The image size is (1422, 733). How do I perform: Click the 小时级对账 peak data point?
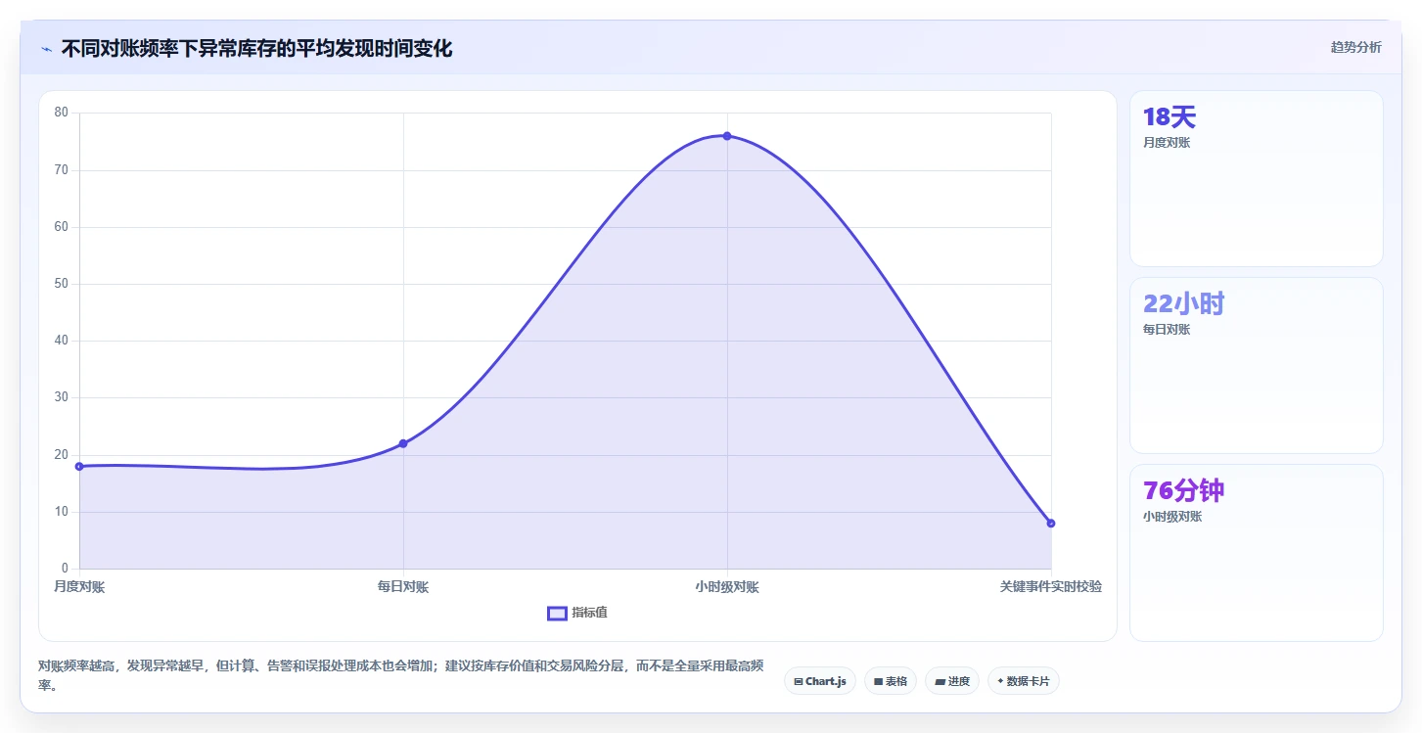coord(727,136)
